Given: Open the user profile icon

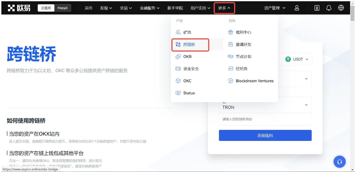Looking at the screenshot, I should pos(297,8).
